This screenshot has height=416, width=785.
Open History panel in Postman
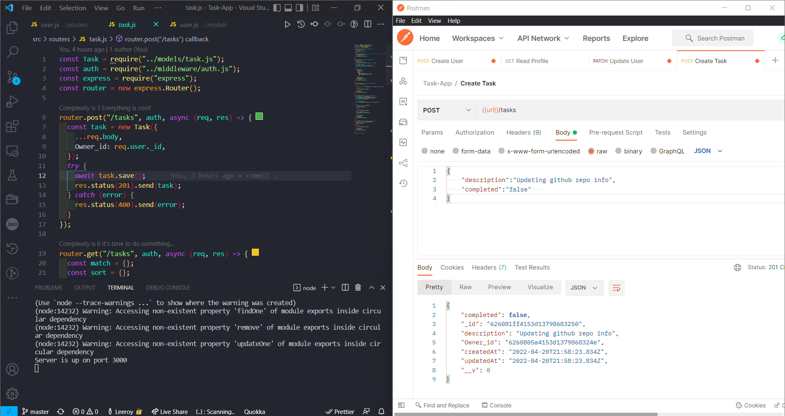(x=403, y=183)
